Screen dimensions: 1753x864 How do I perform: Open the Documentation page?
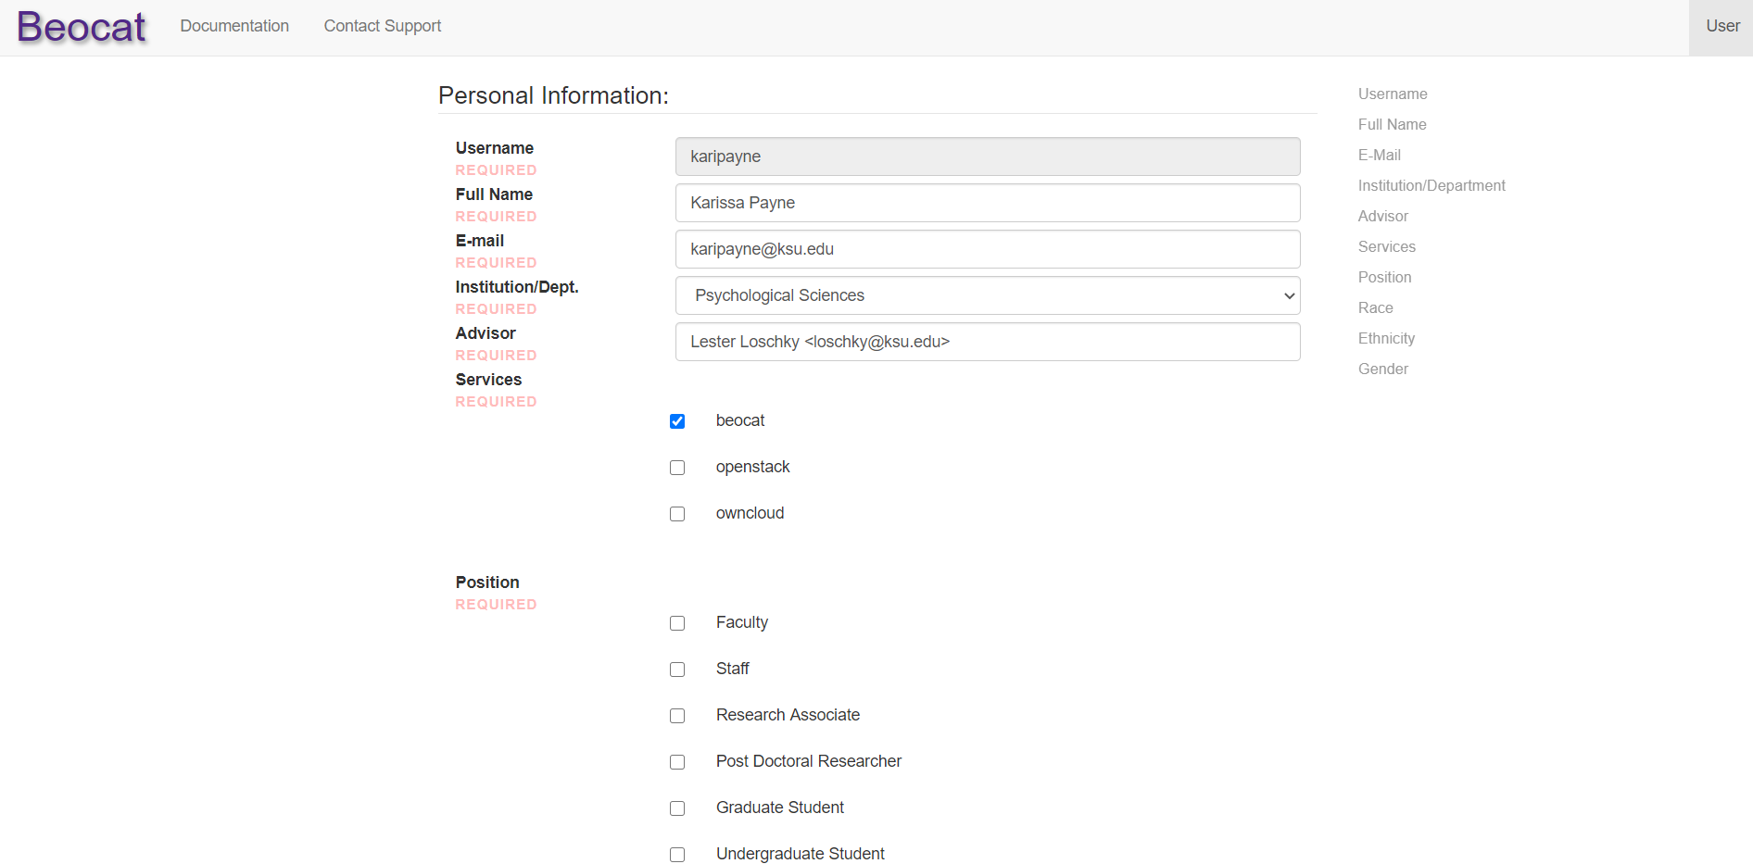[234, 26]
